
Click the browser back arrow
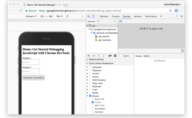(x=11, y=11)
